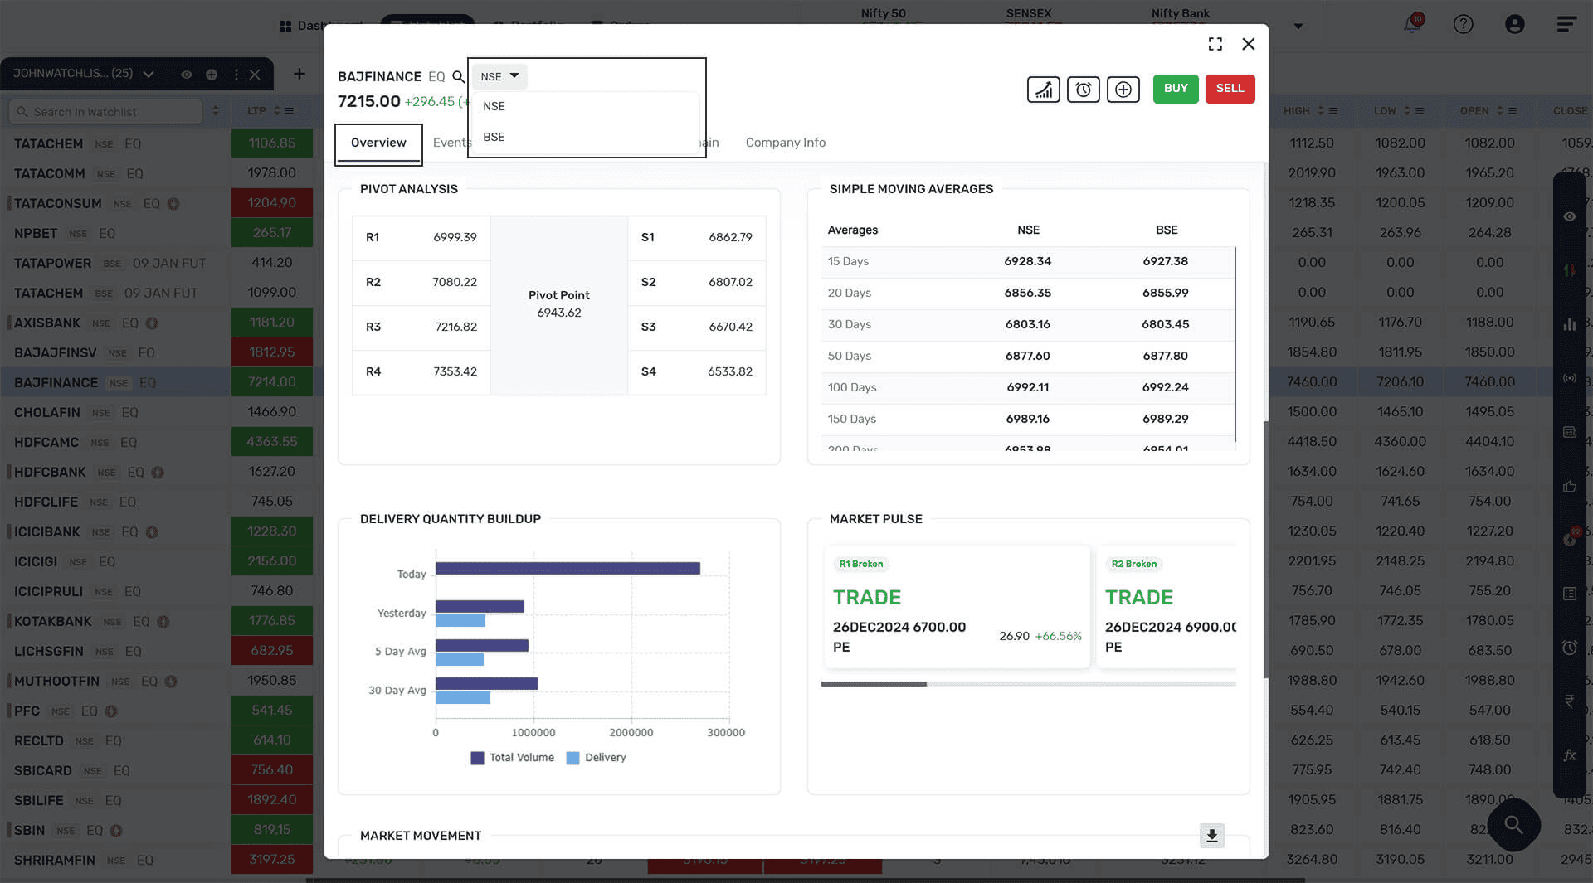1593x883 pixels.
Task: Open the fx formula icon in right sidebar
Action: click(1569, 755)
